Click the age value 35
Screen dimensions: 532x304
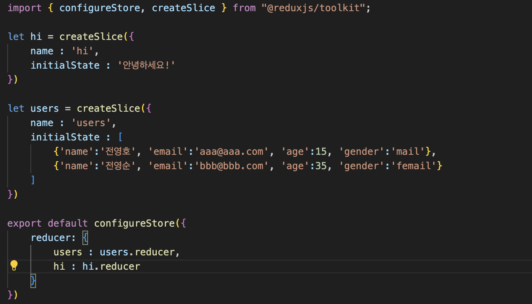[x=321, y=166]
